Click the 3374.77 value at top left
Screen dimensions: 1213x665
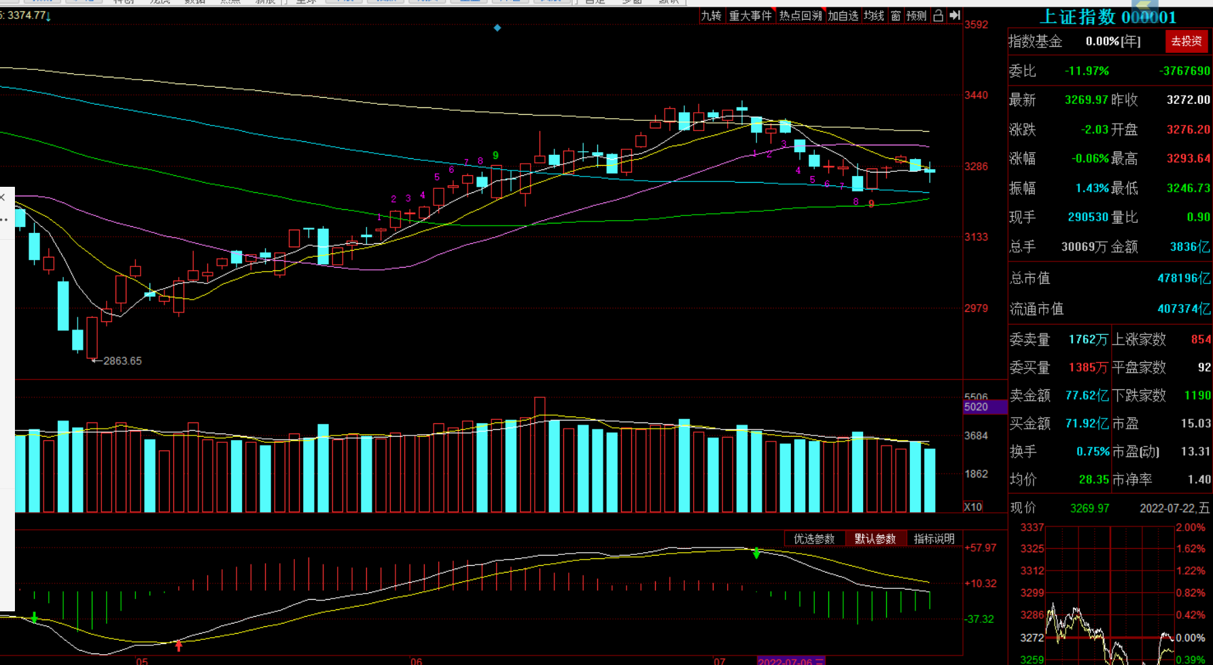click(x=27, y=15)
